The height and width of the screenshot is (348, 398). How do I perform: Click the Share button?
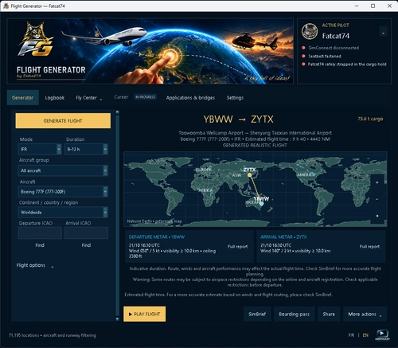coord(329,314)
